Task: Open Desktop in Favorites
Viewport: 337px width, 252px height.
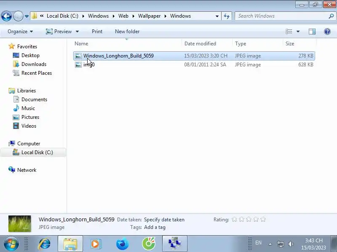Action: coord(30,55)
